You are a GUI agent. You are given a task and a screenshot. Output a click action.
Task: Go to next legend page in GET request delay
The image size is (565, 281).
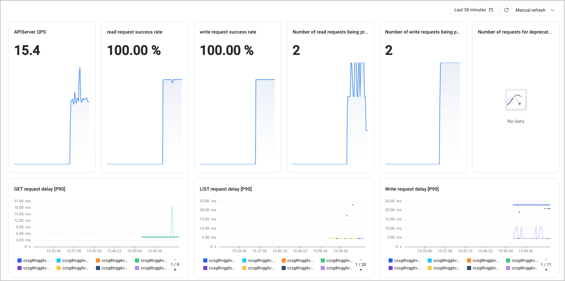(x=175, y=270)
